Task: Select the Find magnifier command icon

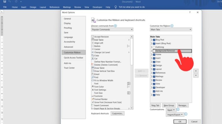Action: (93, 77)
